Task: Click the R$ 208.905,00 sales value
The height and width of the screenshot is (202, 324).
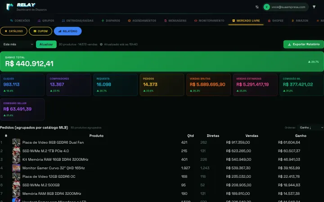Action: pos(238,185)
